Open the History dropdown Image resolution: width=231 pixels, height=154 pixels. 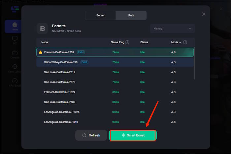(x=172, y=29)
